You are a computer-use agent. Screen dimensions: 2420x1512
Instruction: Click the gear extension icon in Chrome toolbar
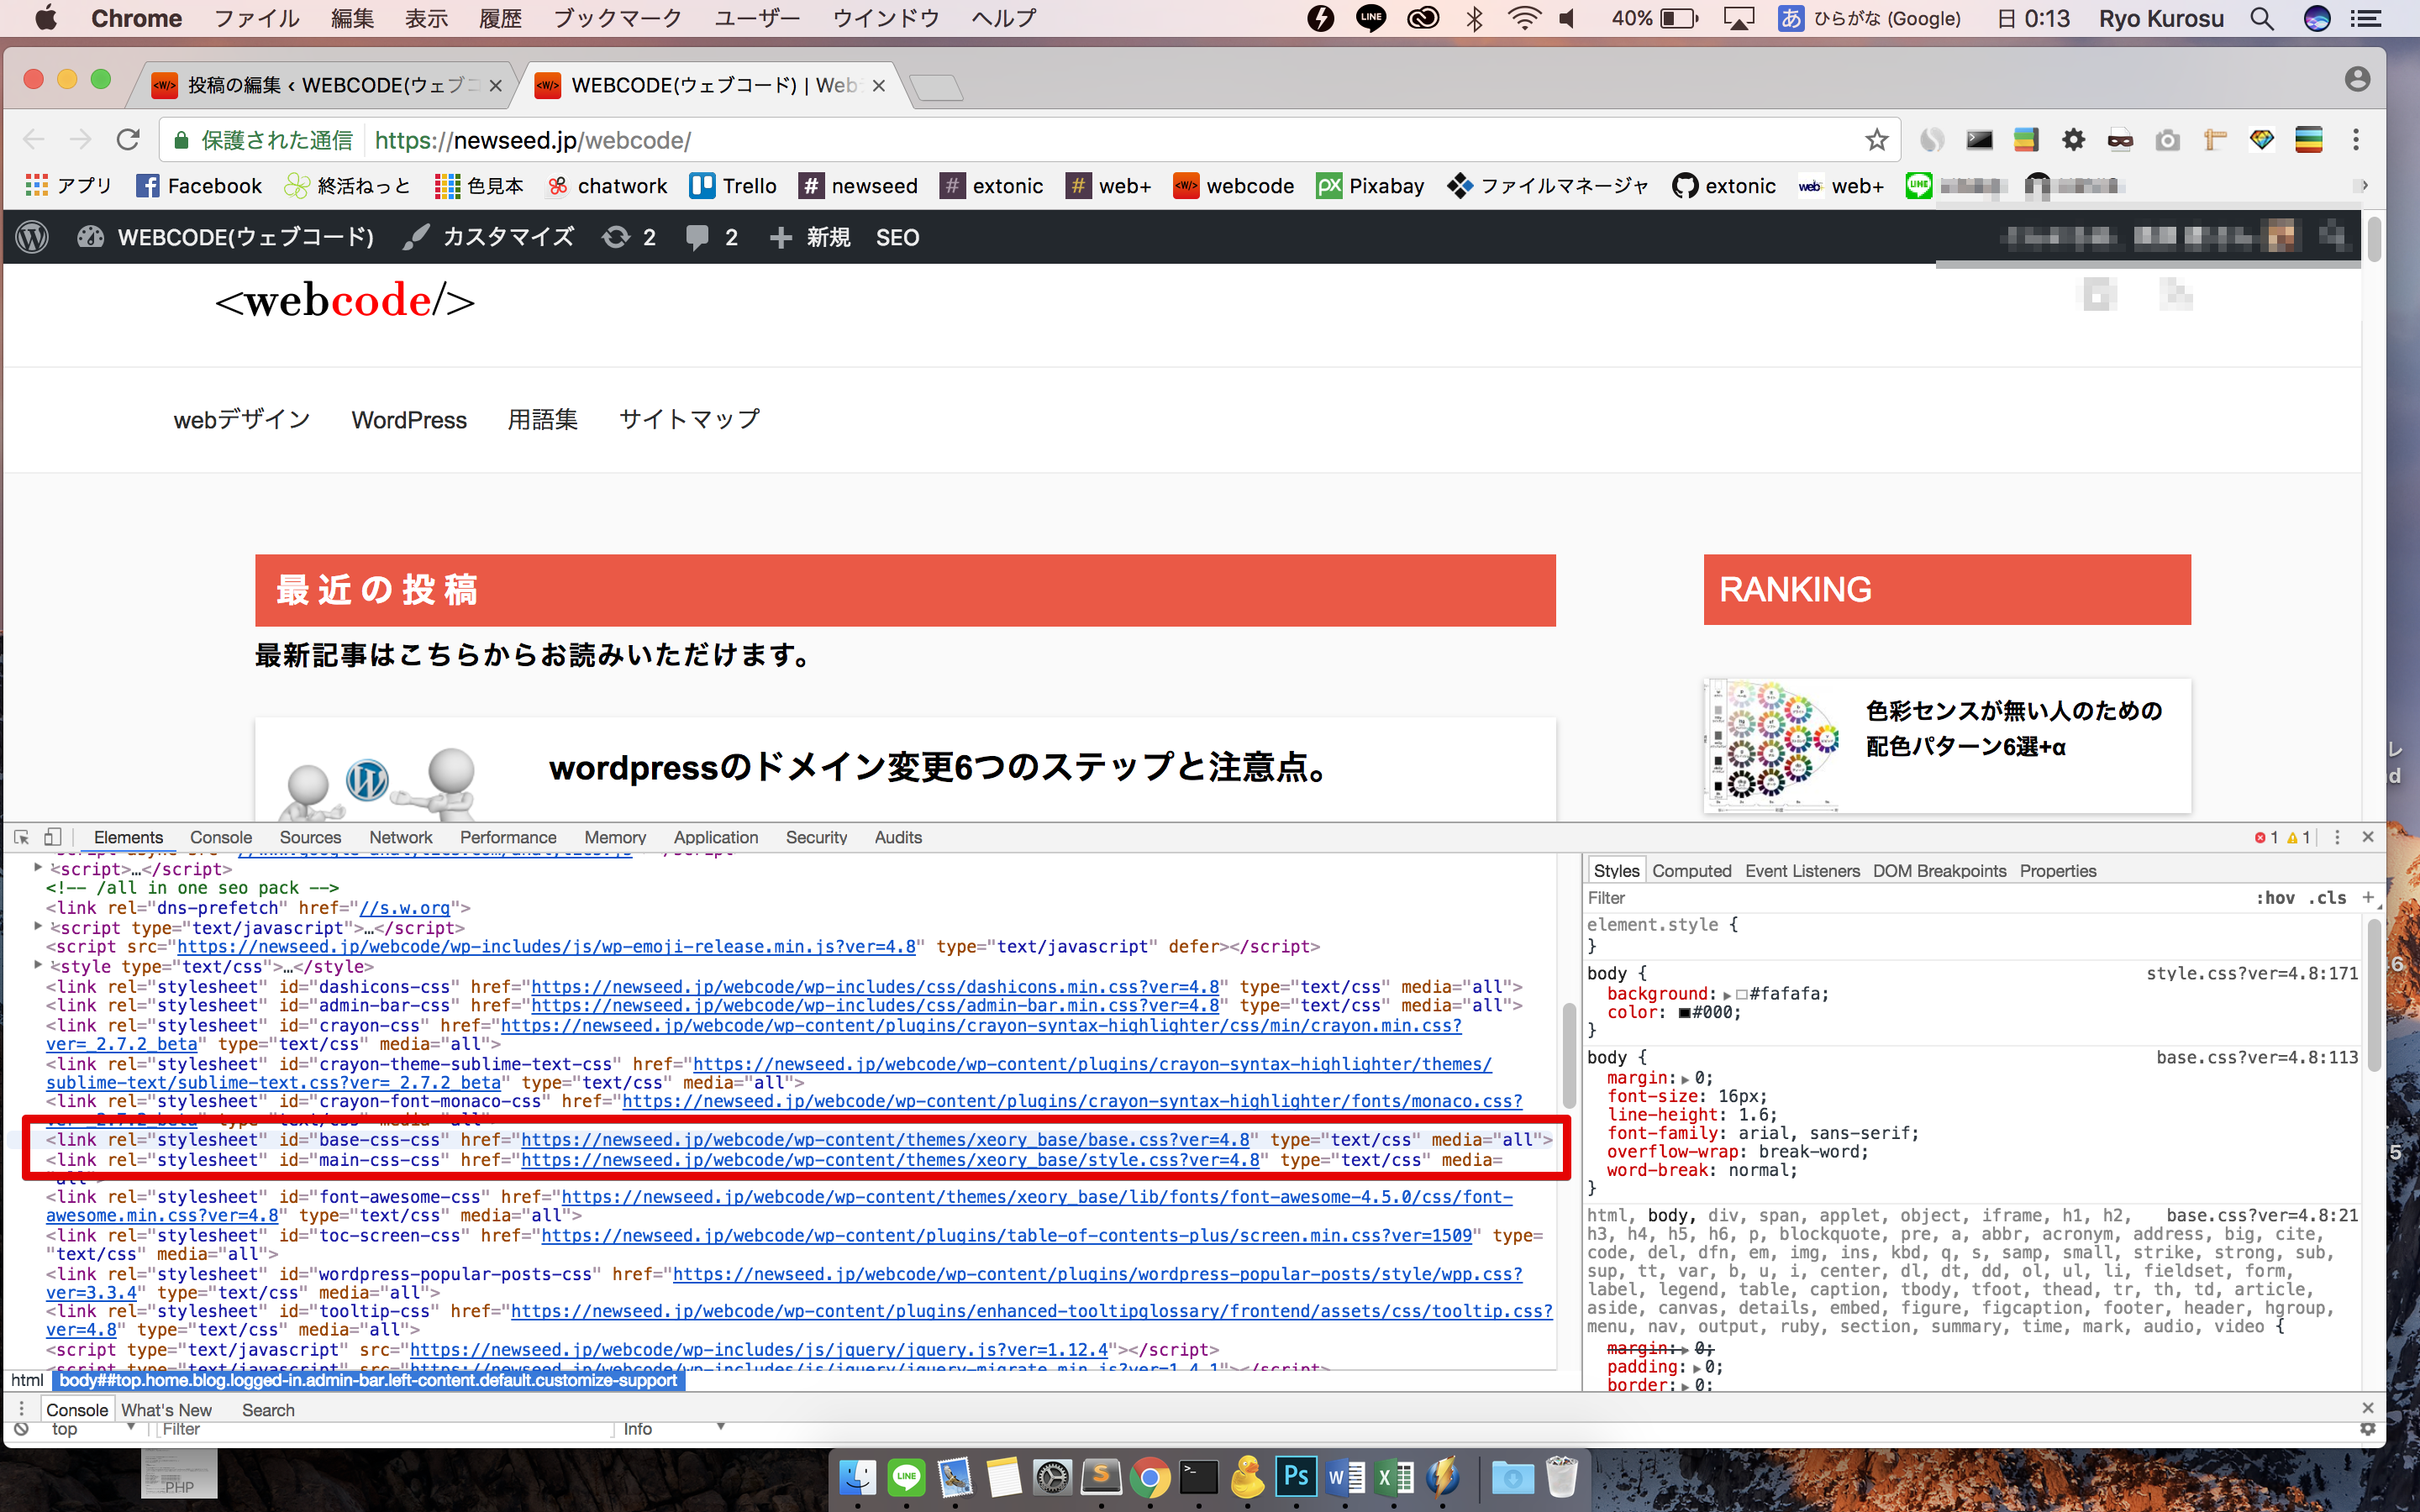tap(2074, 140)
